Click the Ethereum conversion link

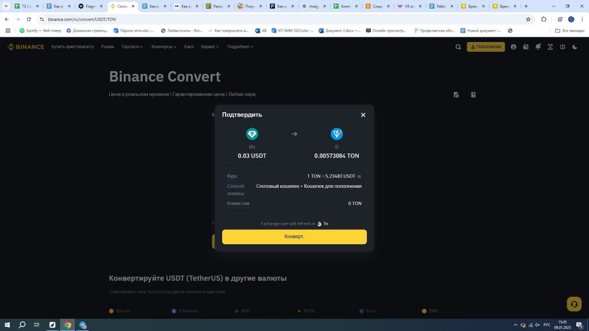pos(185,311)
